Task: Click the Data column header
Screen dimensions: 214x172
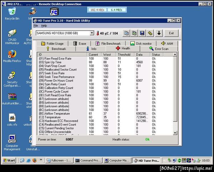Action: pyautogui.click(x=142, y=54)
